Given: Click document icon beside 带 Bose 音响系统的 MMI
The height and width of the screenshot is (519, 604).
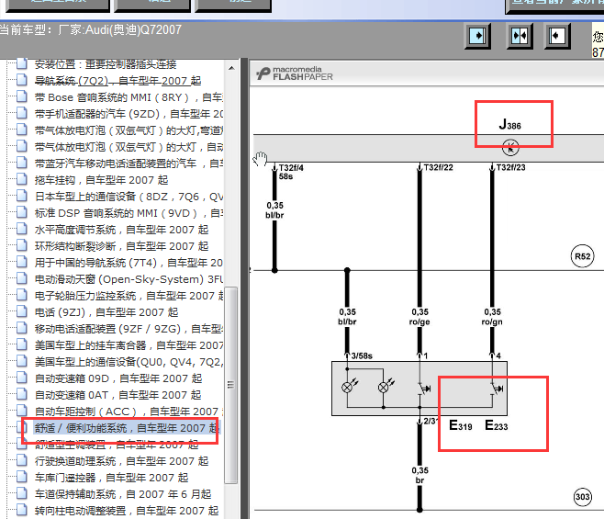Looking at the screenshot, I should [22, 96].
